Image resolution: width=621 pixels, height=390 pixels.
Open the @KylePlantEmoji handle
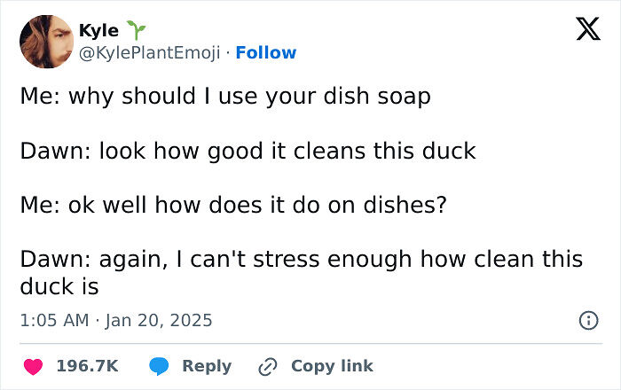pos(149,53)
